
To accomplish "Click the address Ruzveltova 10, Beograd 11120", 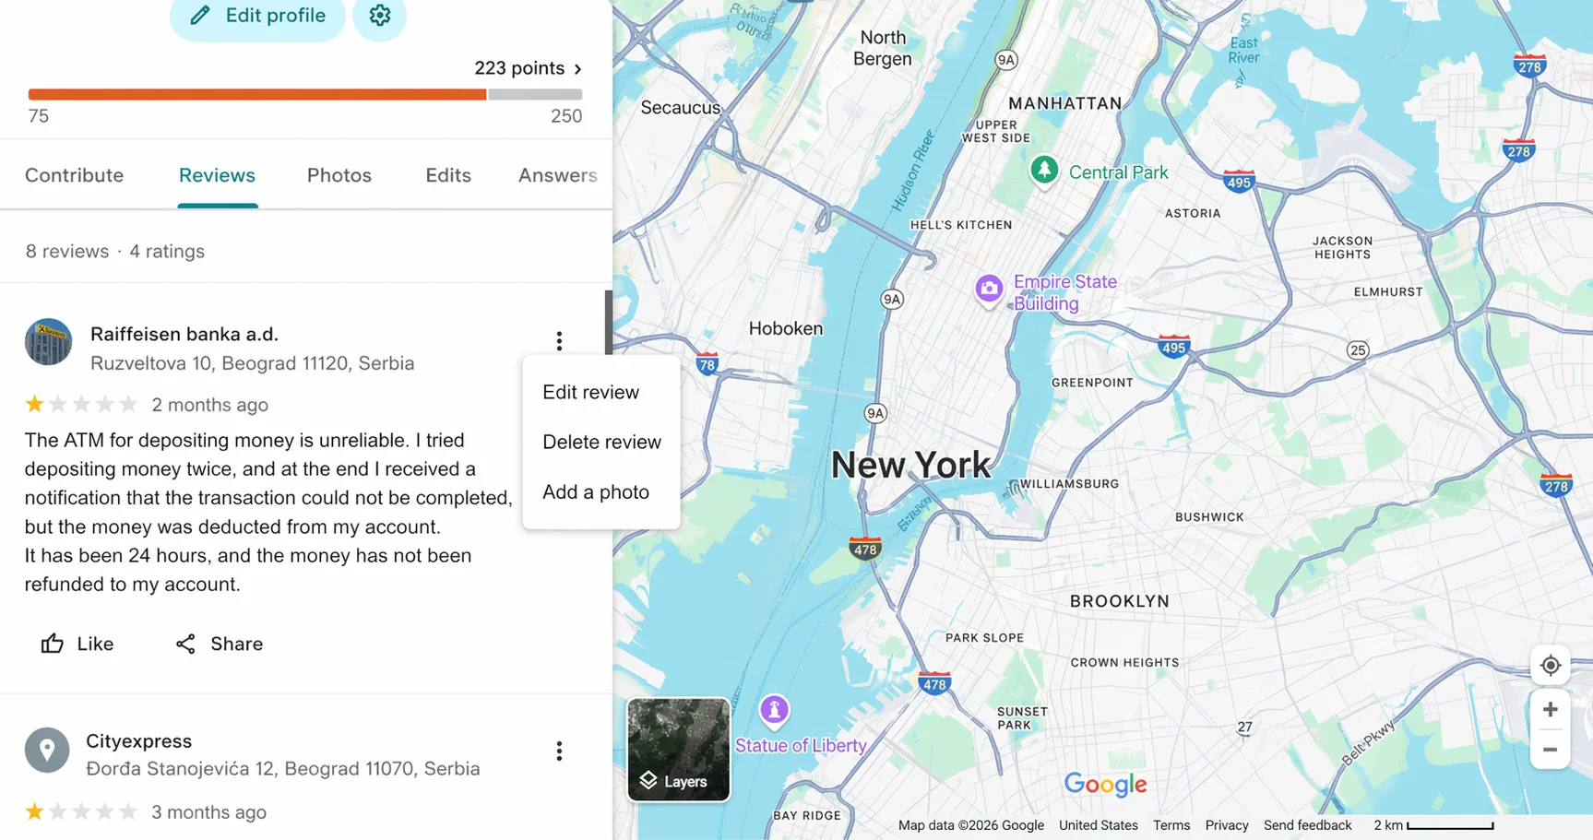I will coord(252,363).
